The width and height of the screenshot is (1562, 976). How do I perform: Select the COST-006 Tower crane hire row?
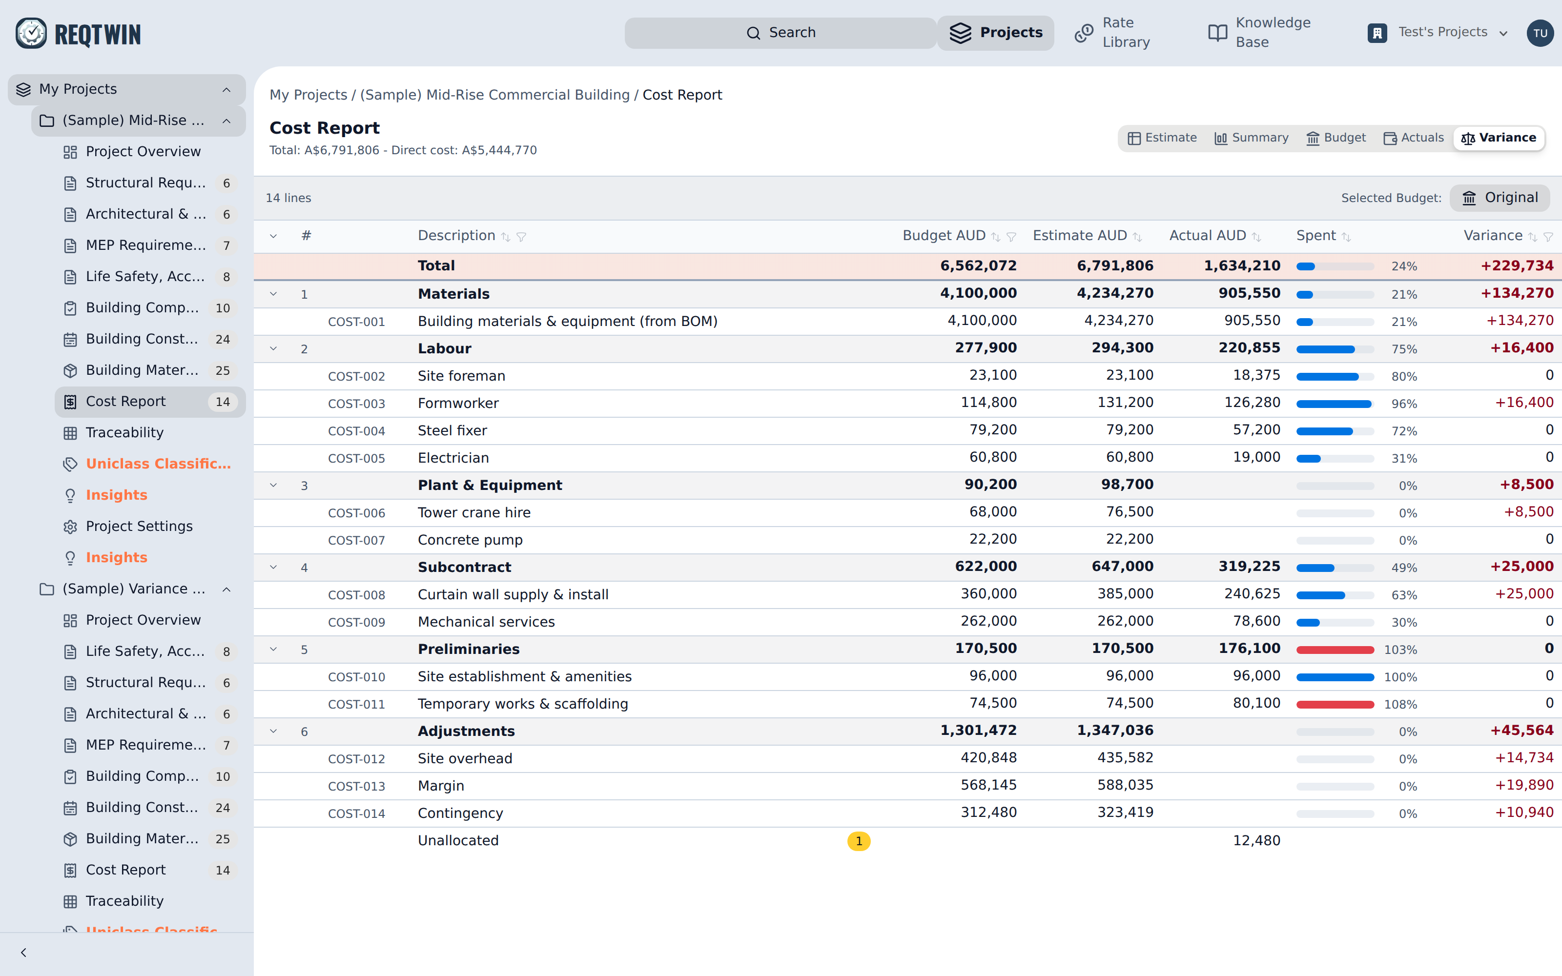907,512
